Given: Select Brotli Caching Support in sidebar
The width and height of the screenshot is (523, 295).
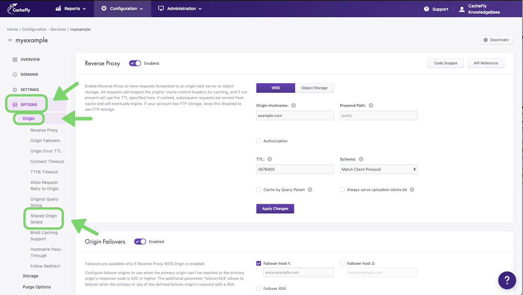Looking at the screenshot, I should point(44,236).
